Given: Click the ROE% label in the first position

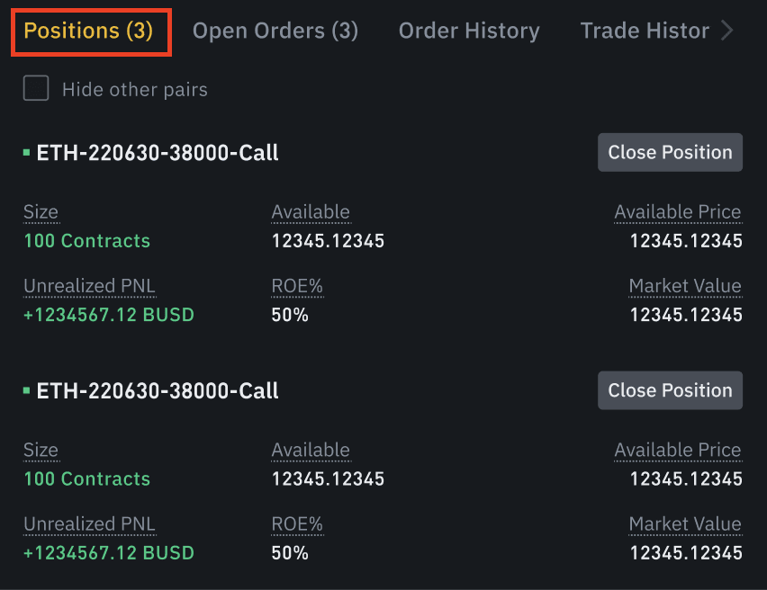Looking at the screenshot, I should [x=297, y=287].
